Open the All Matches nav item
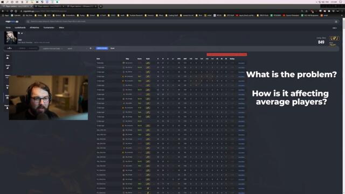 (34, 27)
